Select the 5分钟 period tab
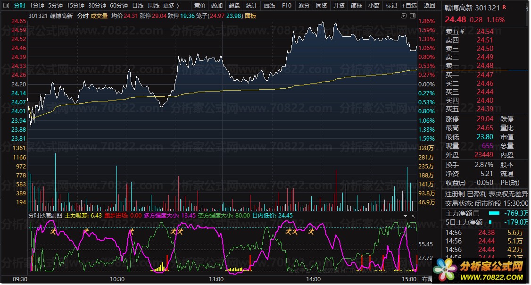 point(55,6)
